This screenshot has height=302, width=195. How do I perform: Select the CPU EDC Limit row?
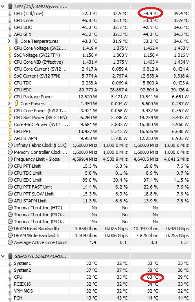96,180
